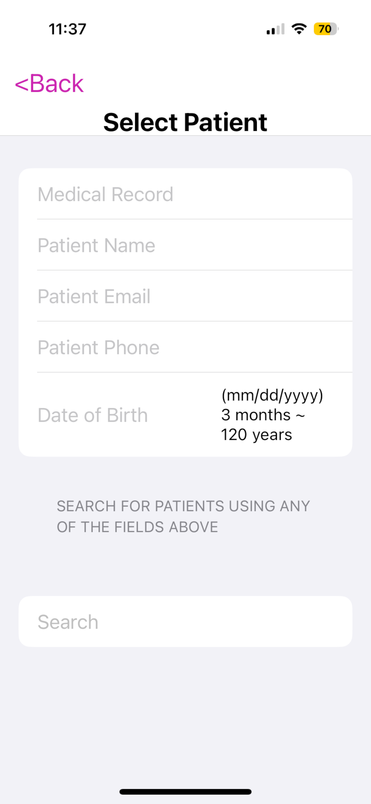Tap the Search button
The image size is (371, 804).
(x=185, y=621)
